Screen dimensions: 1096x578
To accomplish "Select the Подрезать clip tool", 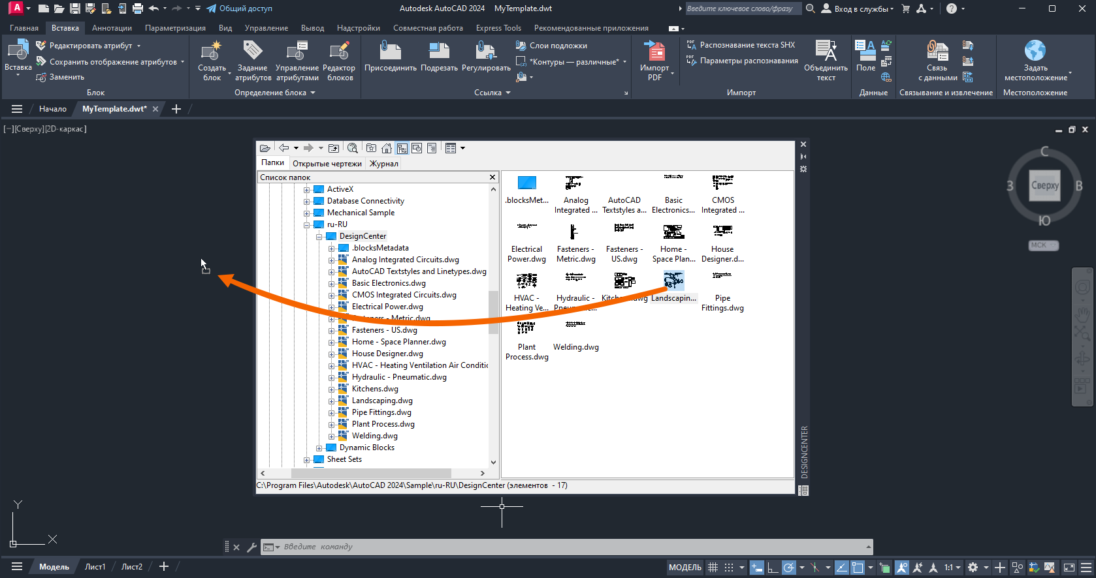I will coord(439,56).
